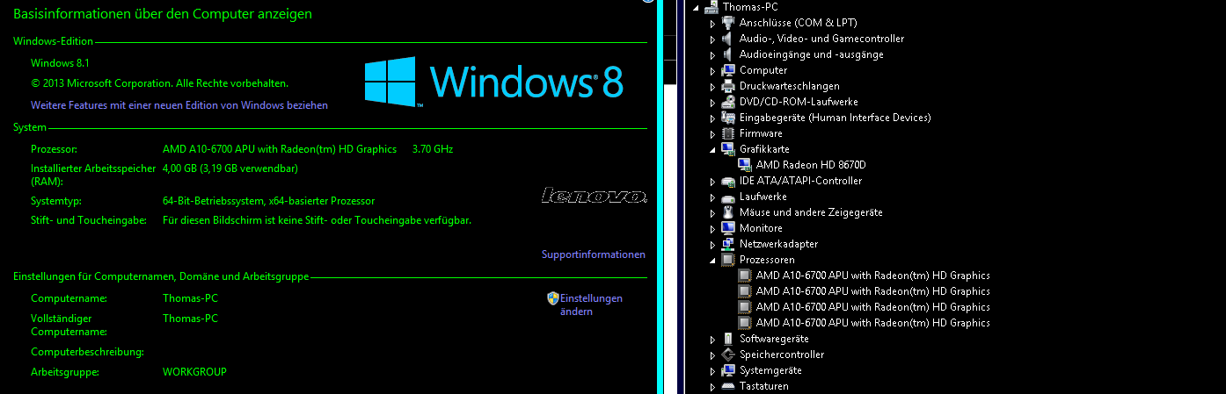Collapse the Grafikkarte node

click(x=713, y=150)
